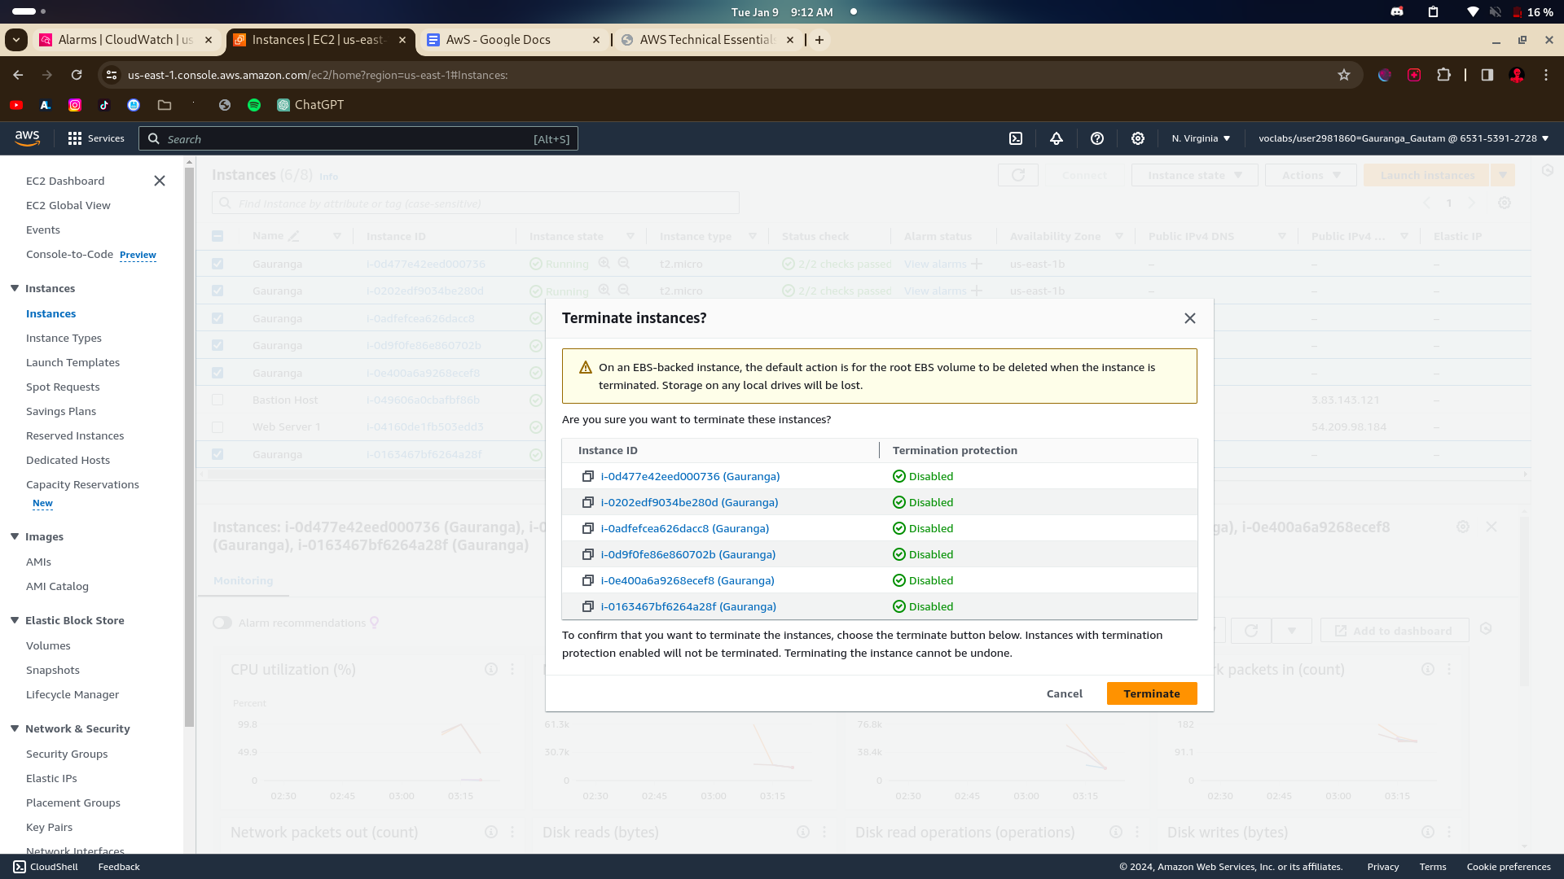Screen dimensions: 1564x879
Task: Check the Bastion Host row checkbox
Action: [x=217, y=400]
